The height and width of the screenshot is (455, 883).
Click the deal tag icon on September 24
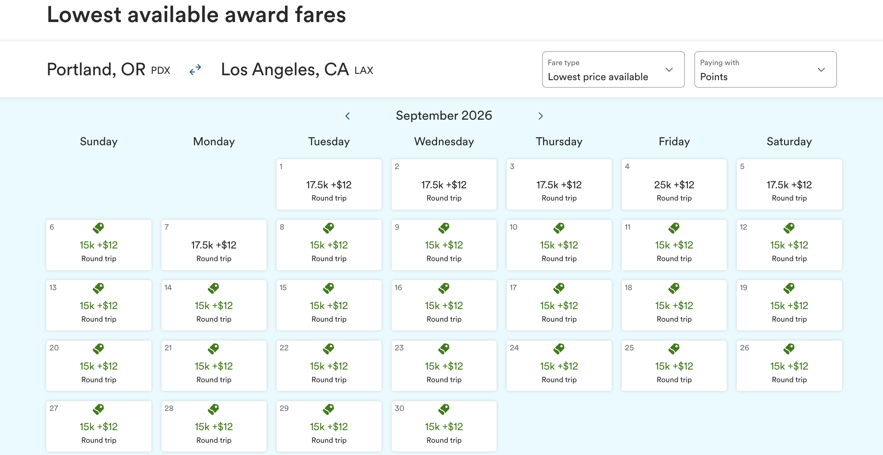pos(558,349)
